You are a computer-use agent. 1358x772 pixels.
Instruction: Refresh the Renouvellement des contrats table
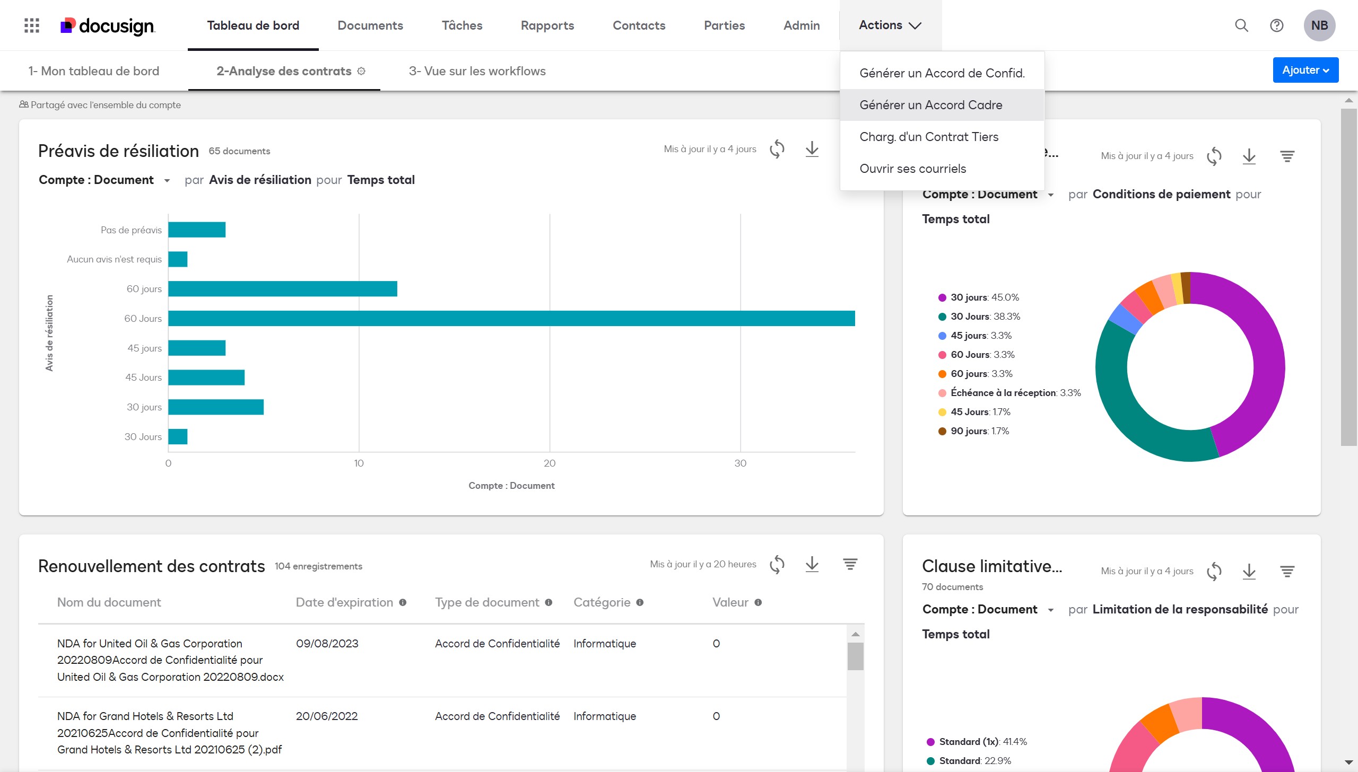[x=777, y=564]
